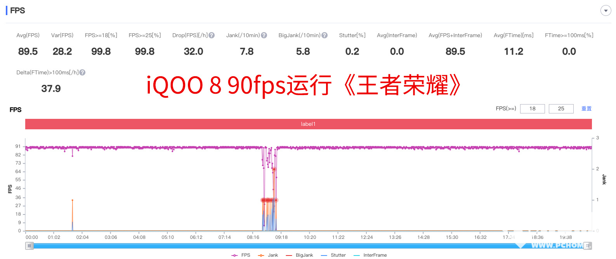Click the Var(FPS) value 28.2
Viewport: 616px width, 259px height.
click(62, 51)
